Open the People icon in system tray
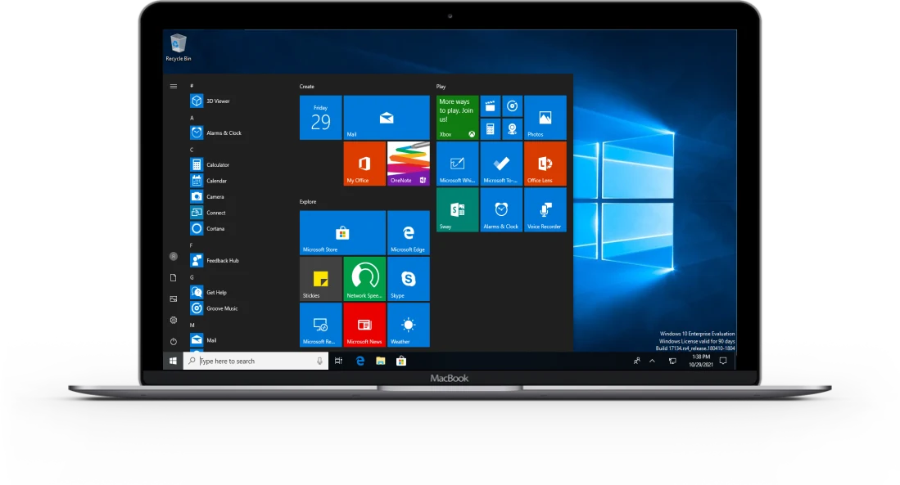This screenshot has height=485, width=900. pos(636,361)
